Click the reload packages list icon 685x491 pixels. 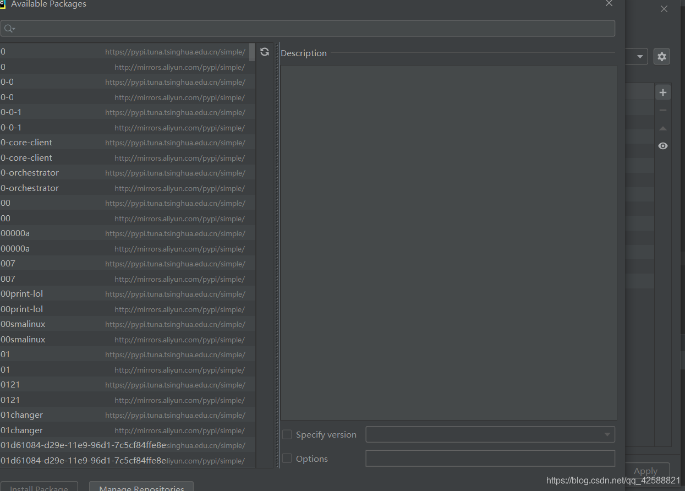click(x=265, y=52)
